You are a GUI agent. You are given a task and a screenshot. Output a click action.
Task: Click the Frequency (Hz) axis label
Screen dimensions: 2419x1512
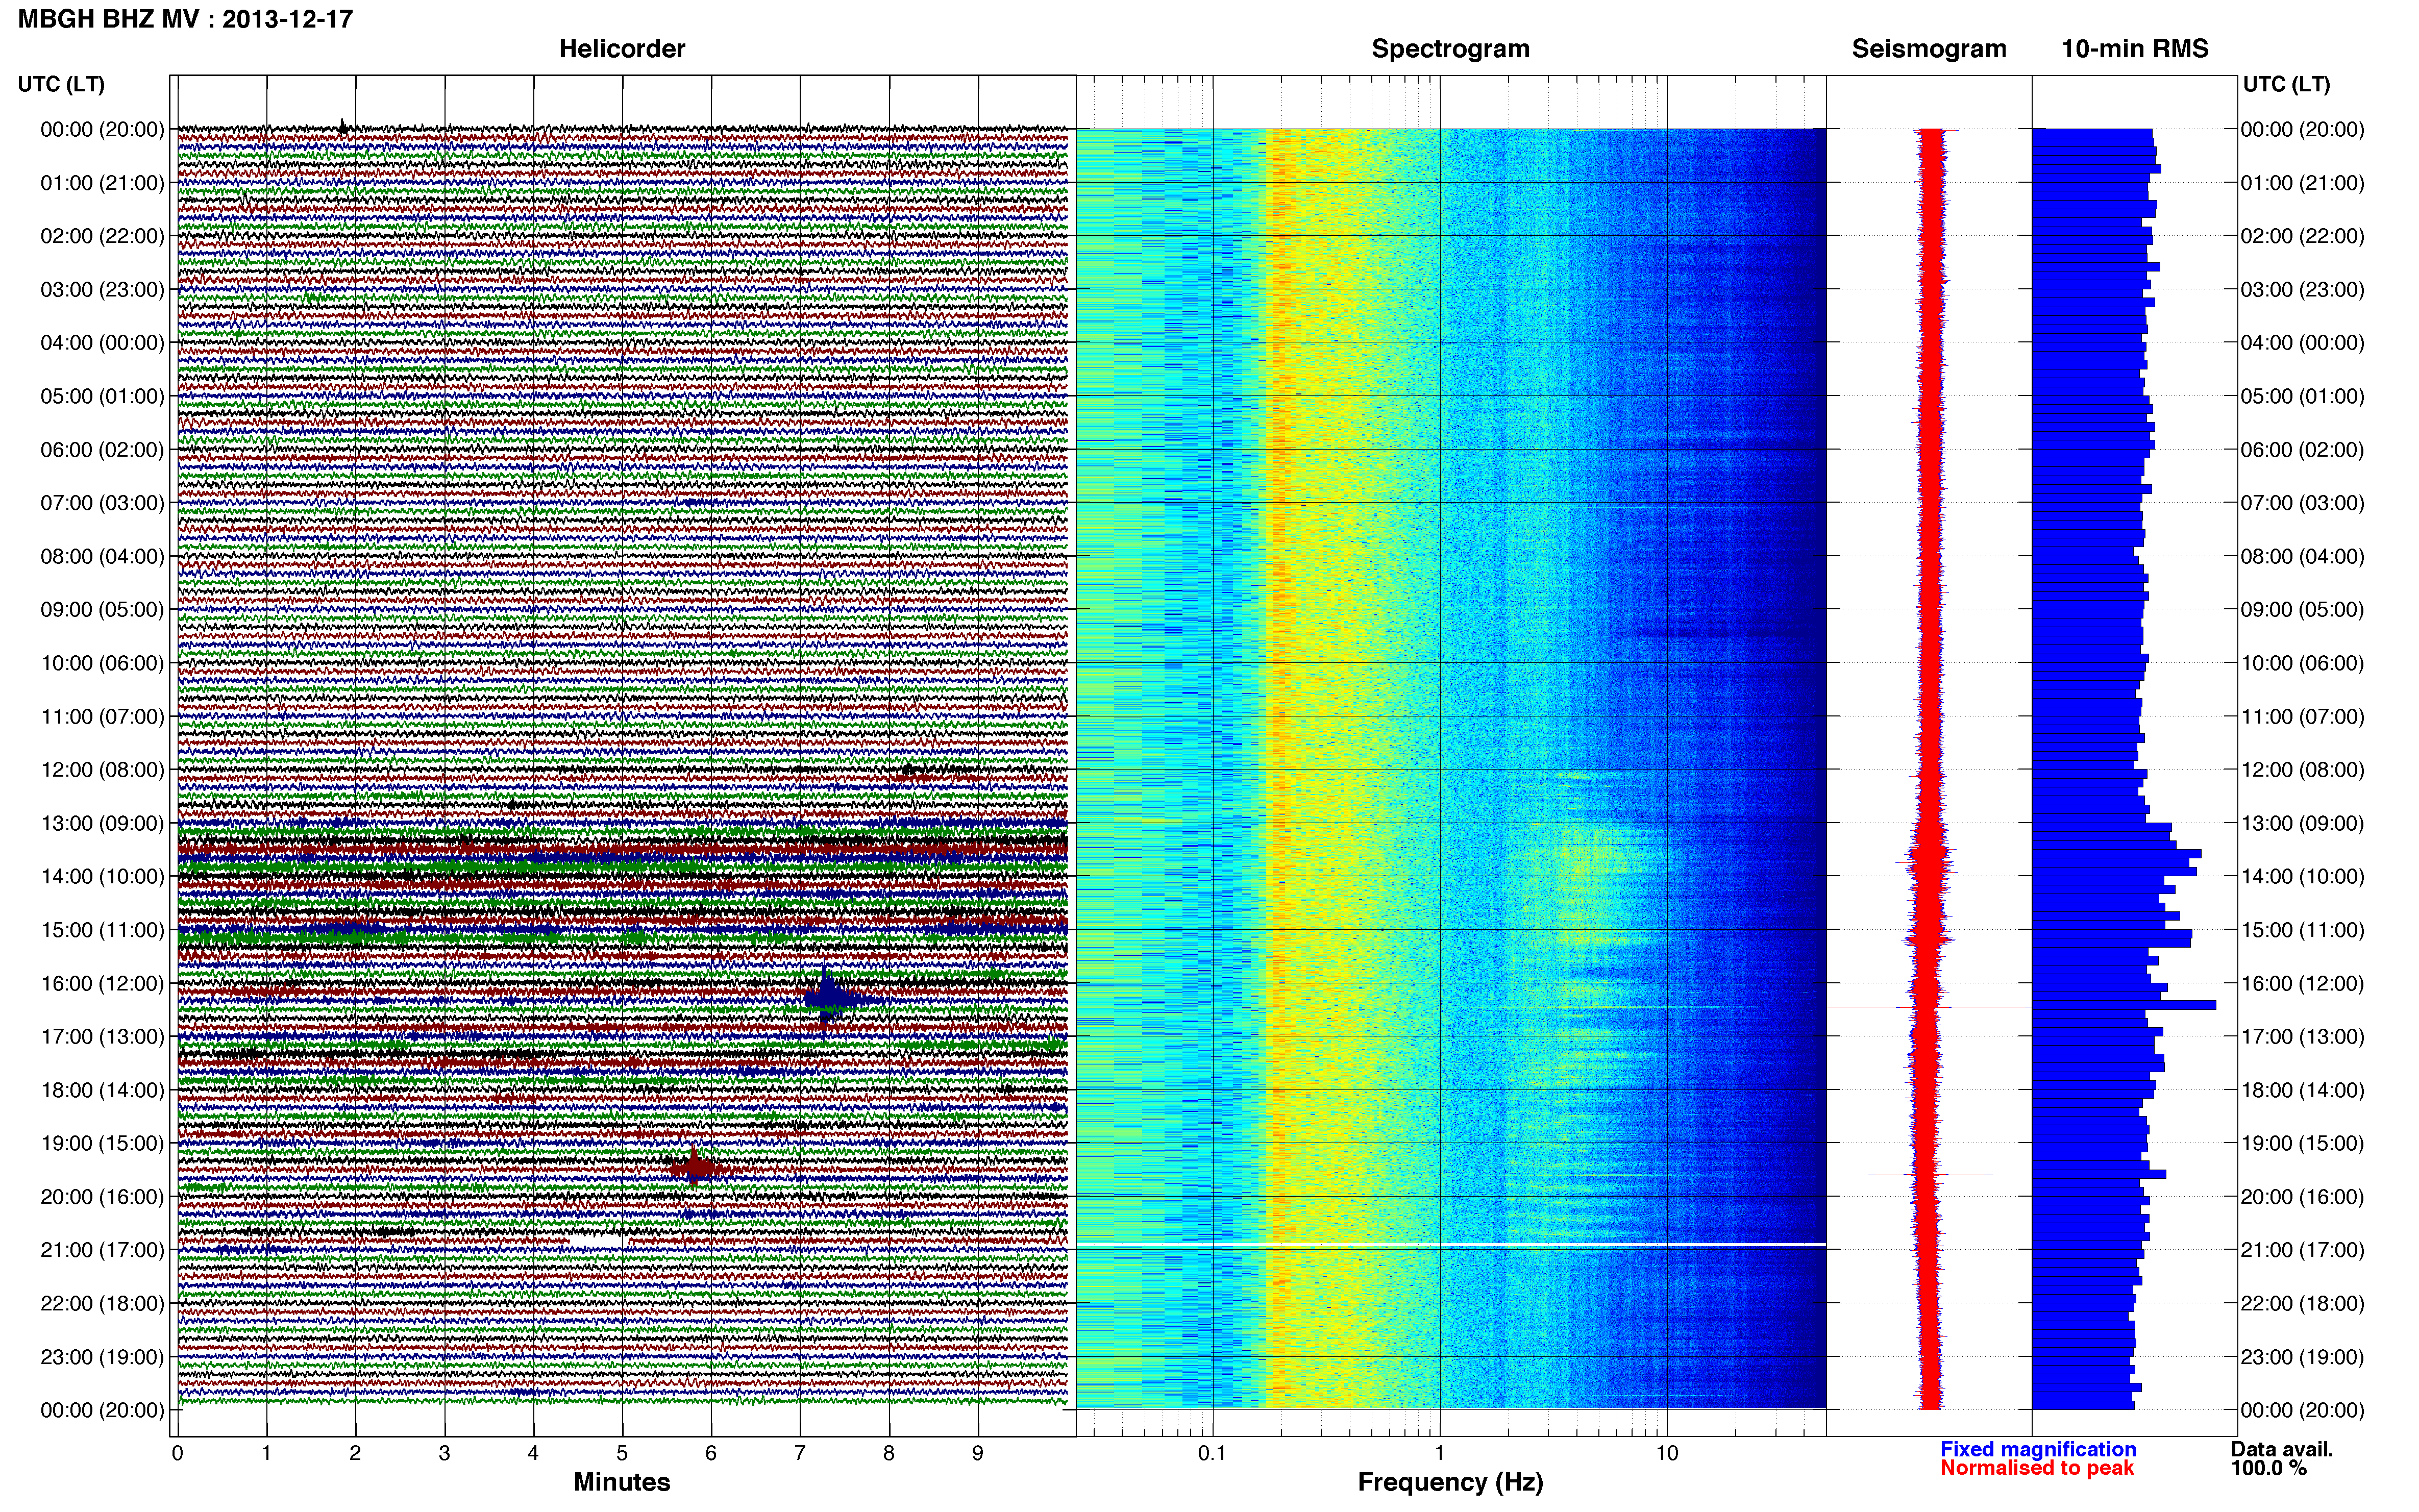click(1450, 1482)
